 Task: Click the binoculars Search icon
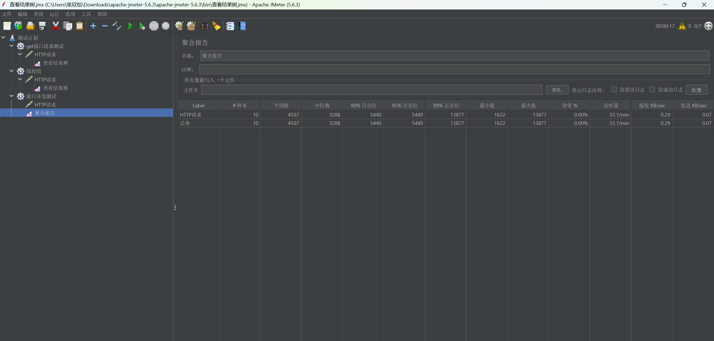pyautogui.click(x=205, y=26)
